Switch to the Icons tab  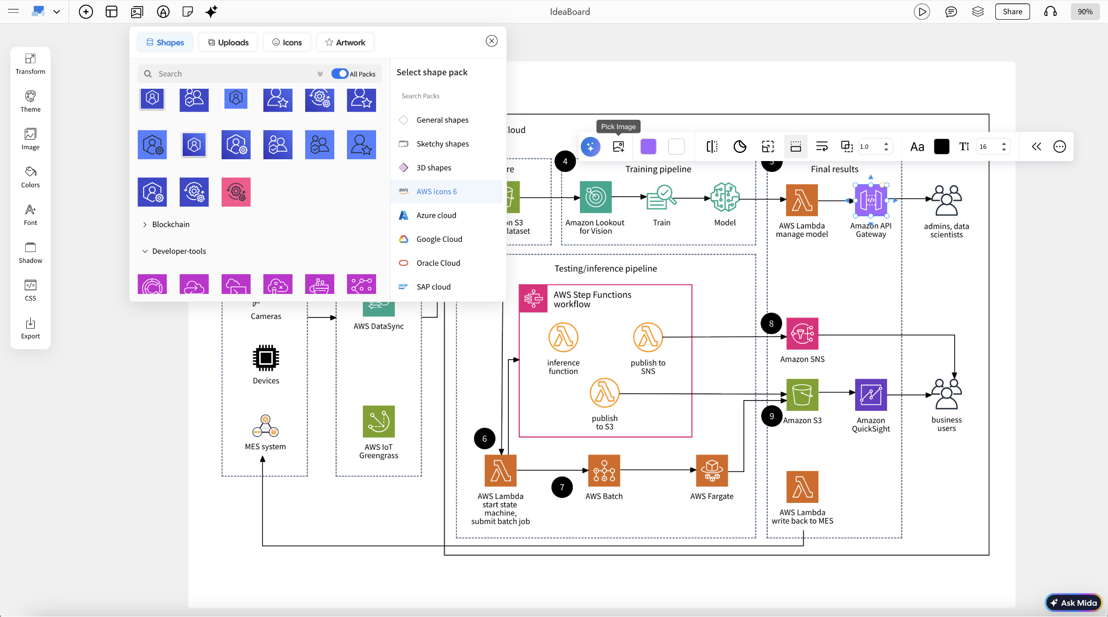287,42
